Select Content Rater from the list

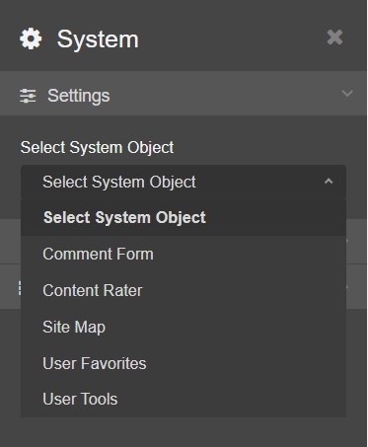click(x=184, y=290)
